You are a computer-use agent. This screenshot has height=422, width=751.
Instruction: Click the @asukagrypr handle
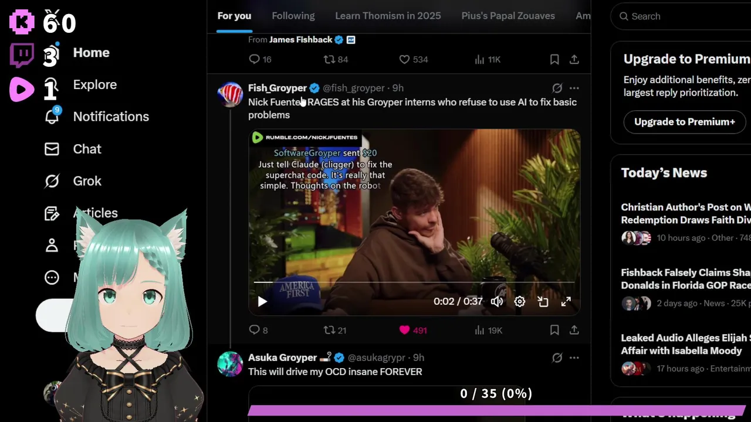pos(376,358)
